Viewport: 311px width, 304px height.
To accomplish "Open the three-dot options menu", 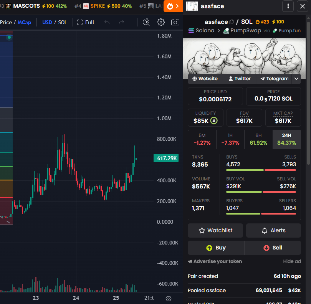I will click(x=288, y=6).
